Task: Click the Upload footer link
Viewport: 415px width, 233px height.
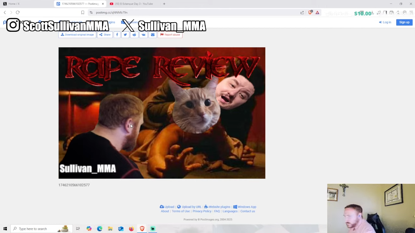Action: pyautogui.click(x=167, y=207)
